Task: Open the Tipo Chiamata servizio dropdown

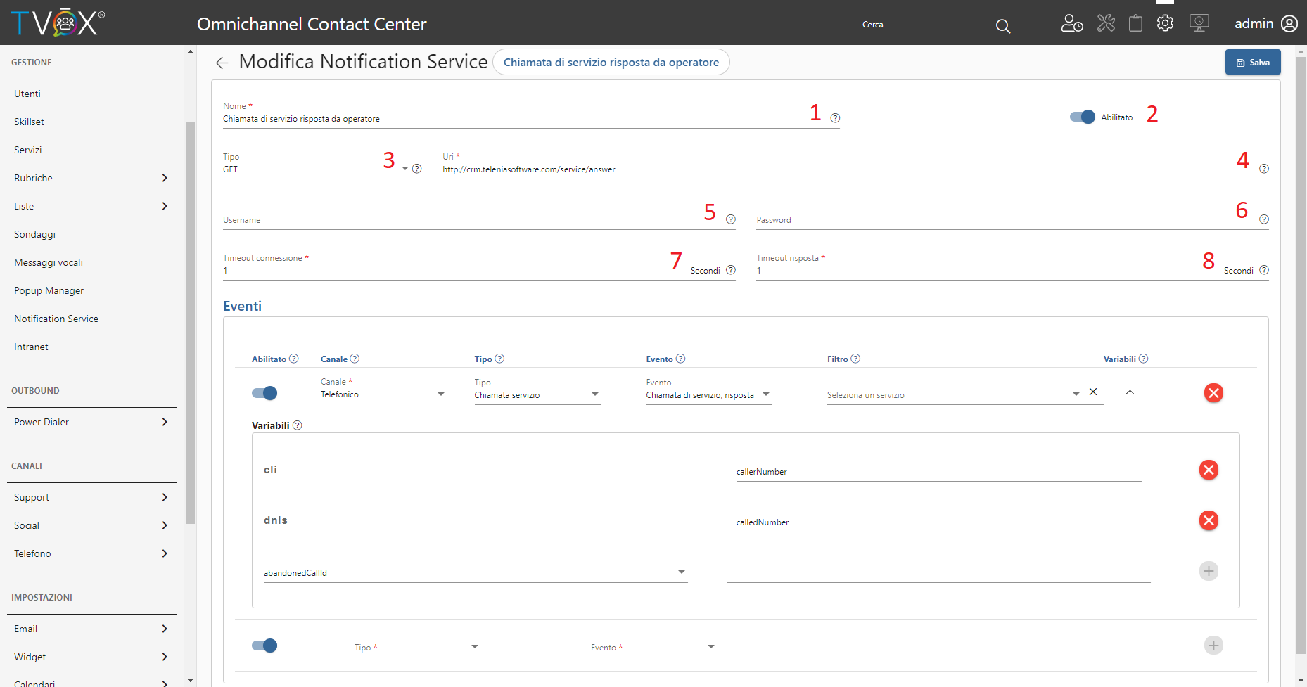Action: [595, 394]
